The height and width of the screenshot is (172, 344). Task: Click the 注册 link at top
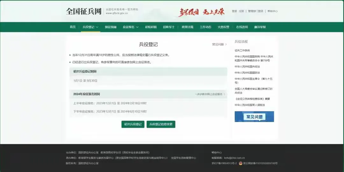241,11
